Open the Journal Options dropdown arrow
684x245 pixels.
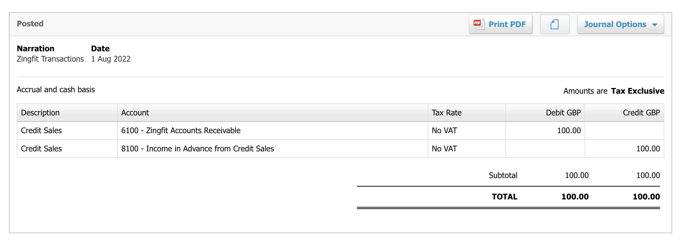click(x=655, y=25)
